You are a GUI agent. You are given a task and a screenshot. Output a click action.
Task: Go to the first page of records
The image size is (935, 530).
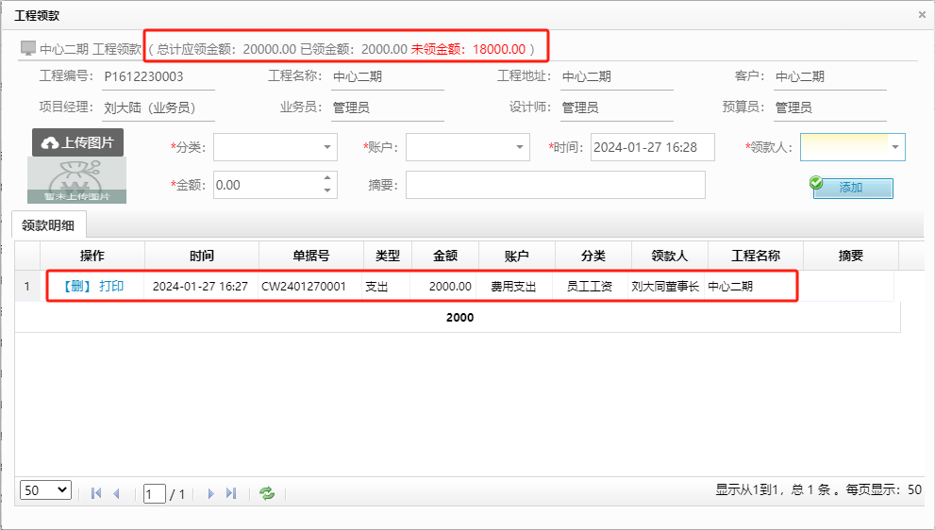click(x=95, y=493)
